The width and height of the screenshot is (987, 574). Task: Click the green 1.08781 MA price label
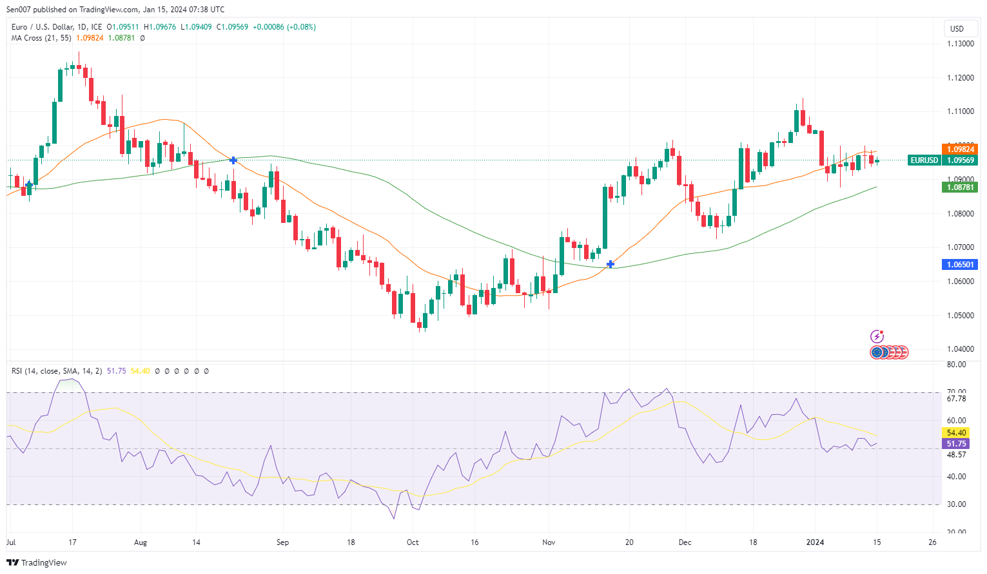tap(959, 187)
